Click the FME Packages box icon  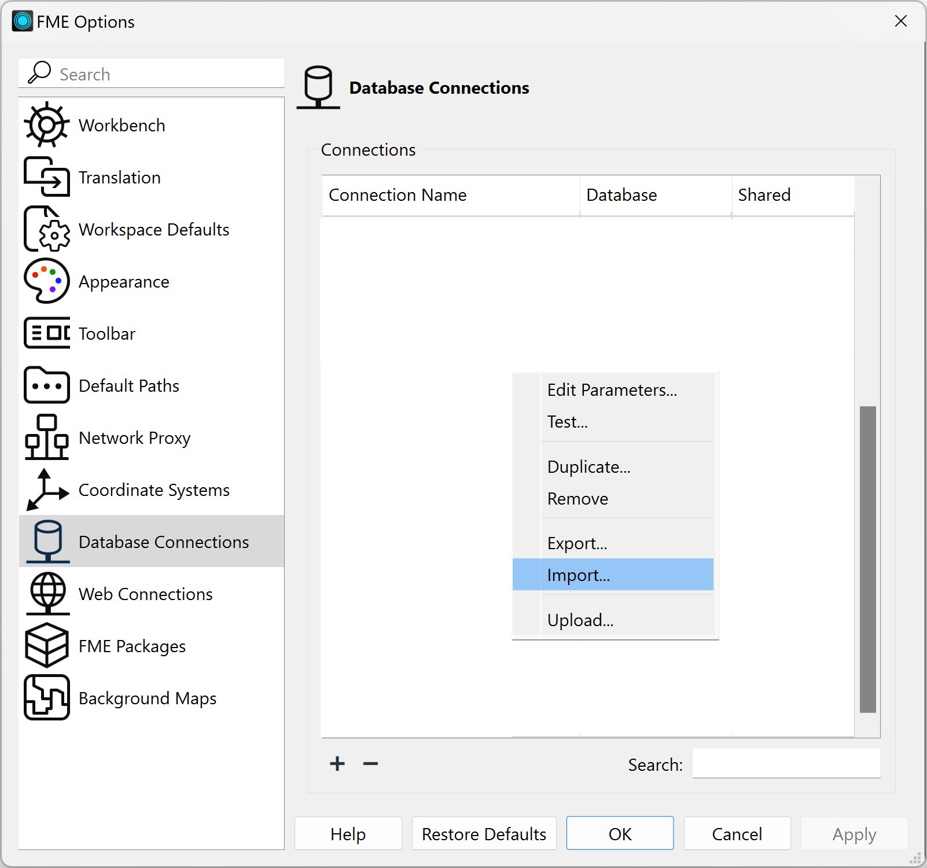pos(46,646)
